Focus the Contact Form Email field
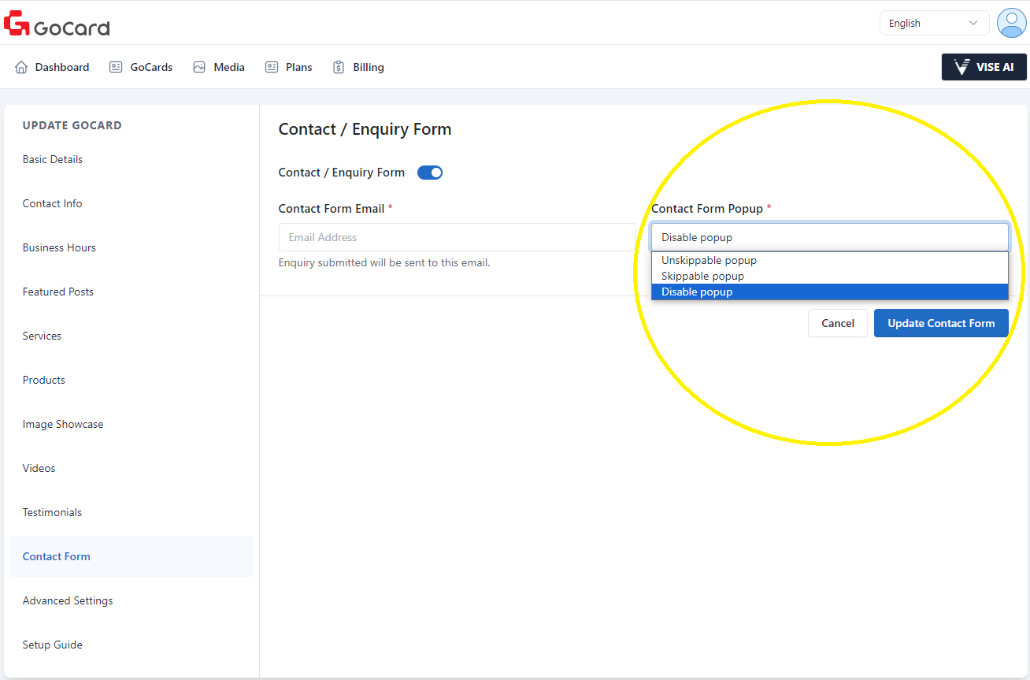This screenshot has width=1030, height=680. click(x=456, y=237)
